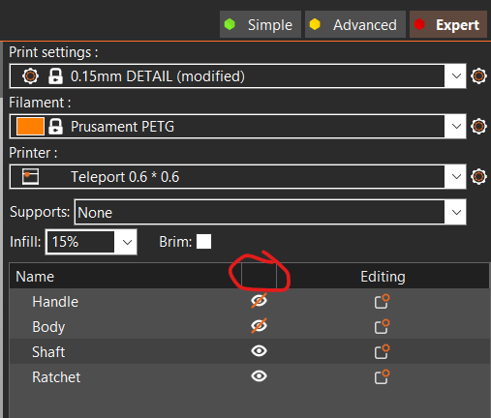Enable the Brim checkbox
This screenshot has height=418, width=491.
pyautogui.click(x=203, y=242)
